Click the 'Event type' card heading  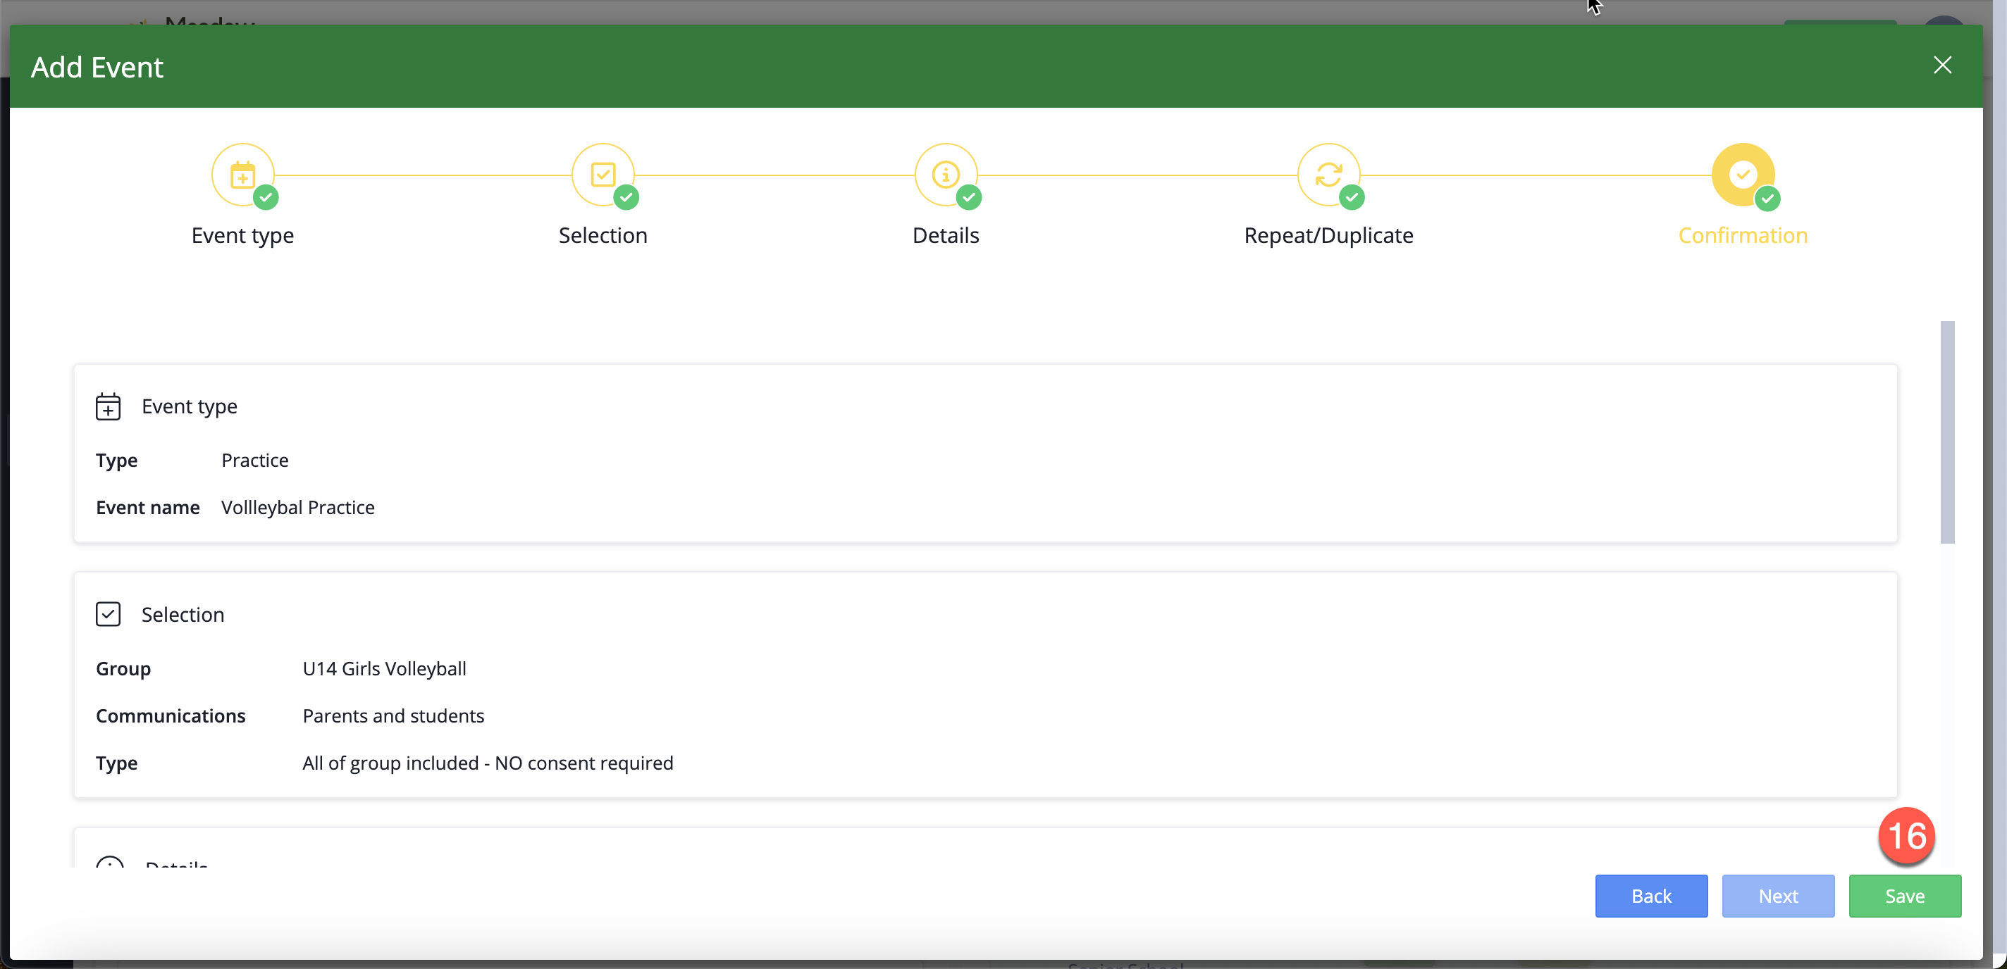190,406
